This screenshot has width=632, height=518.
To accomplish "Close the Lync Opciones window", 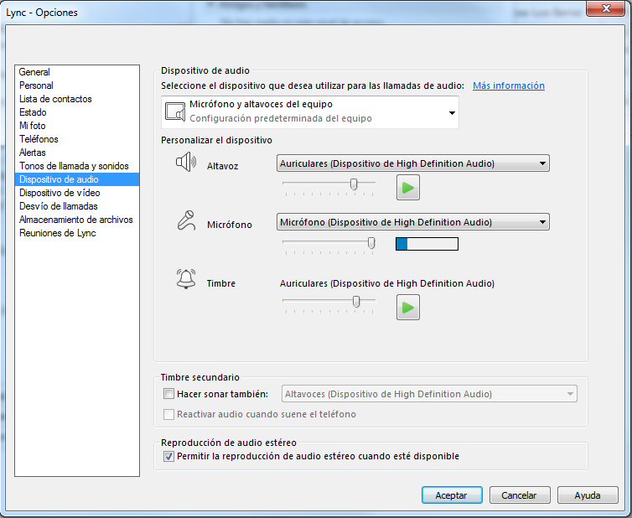I will tap(605, 8).
